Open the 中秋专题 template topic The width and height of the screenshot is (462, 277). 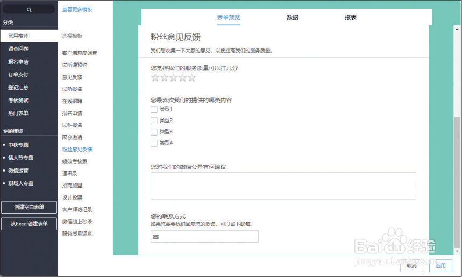[18, 145]
